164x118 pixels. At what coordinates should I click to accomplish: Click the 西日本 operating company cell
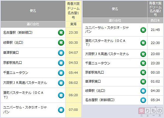pos(155,20)
